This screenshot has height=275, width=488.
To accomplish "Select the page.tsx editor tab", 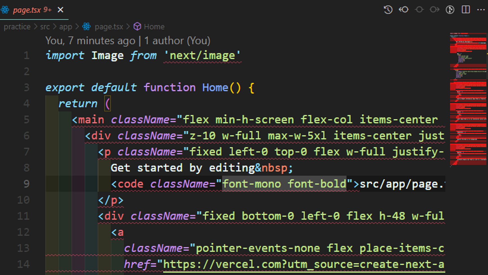I will [27, 9].
